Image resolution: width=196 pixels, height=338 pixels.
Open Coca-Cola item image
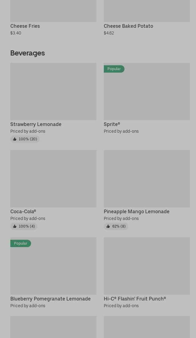click(53, 178)
